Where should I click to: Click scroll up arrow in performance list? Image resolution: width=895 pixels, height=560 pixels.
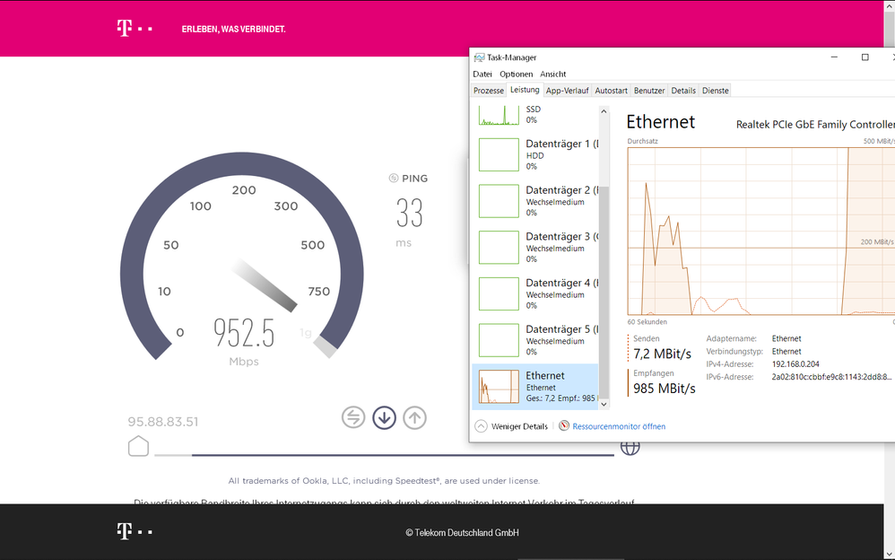(604, 111)
